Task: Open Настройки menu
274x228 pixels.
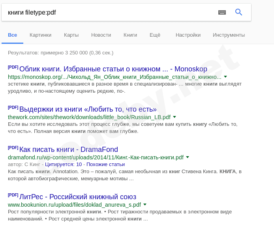Action: pos(188,35)
